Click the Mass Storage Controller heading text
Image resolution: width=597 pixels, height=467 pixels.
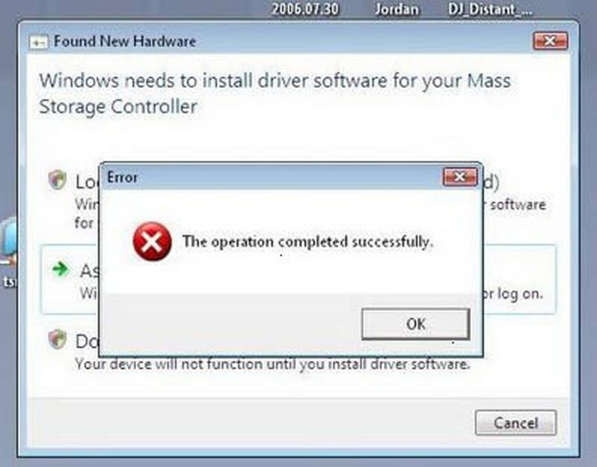pos(275,93)
